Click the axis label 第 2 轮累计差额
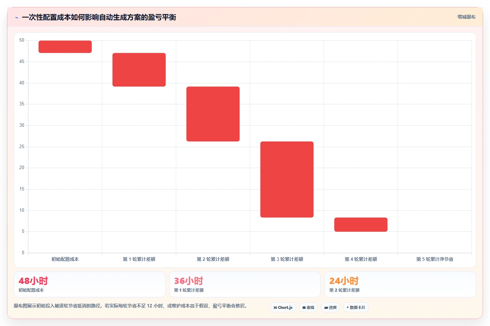 click(213, 259)
